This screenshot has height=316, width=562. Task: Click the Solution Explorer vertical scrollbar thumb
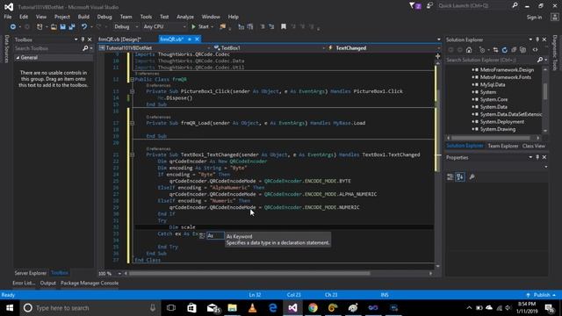point(545,91)
